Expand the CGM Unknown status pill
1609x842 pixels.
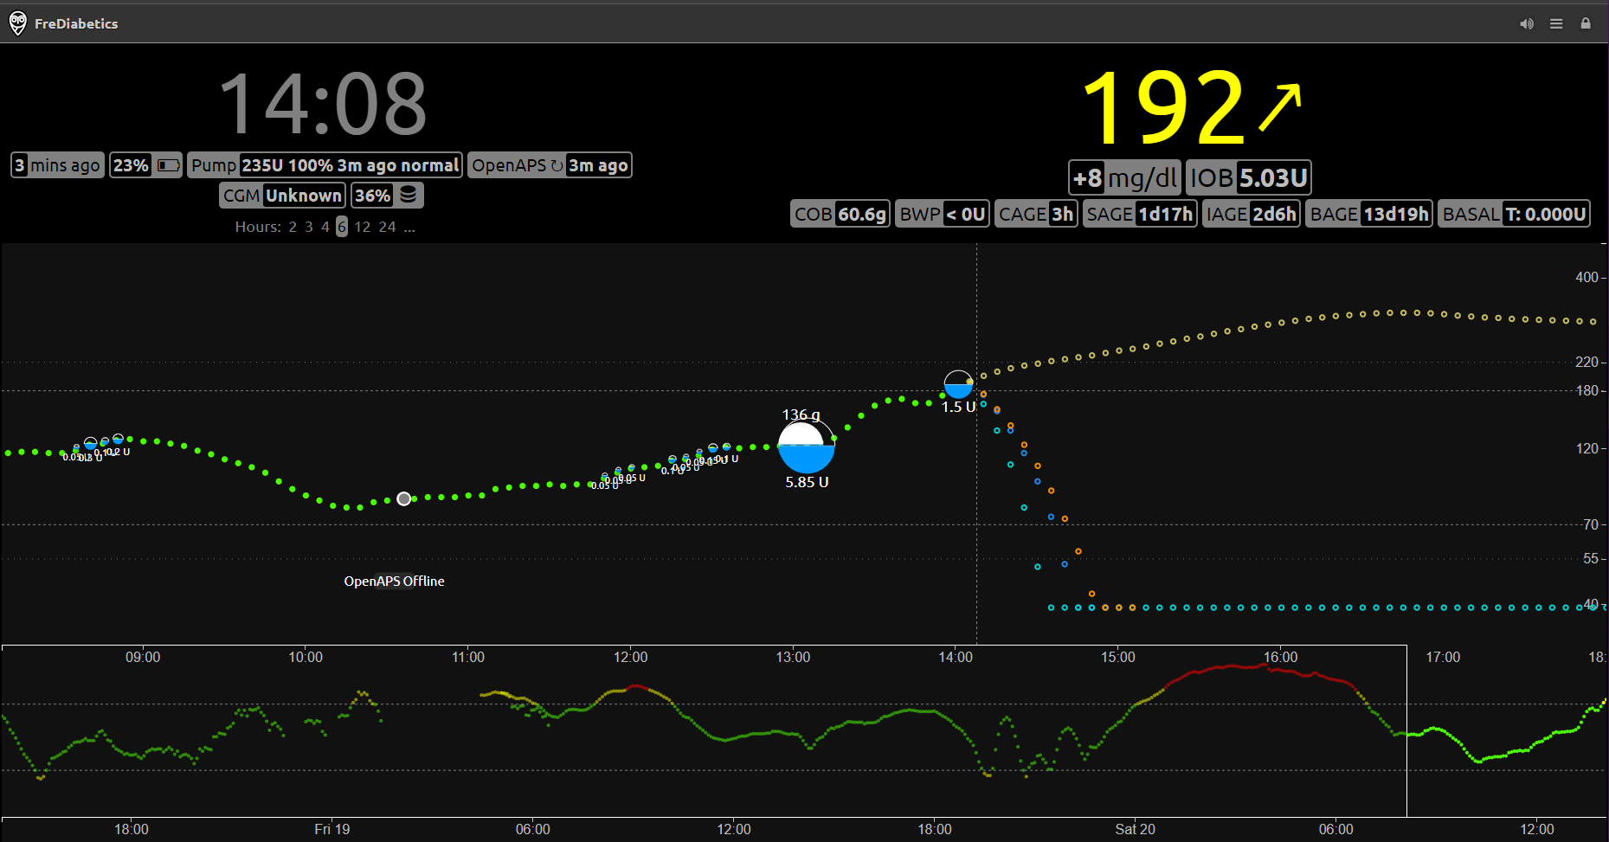282,195
